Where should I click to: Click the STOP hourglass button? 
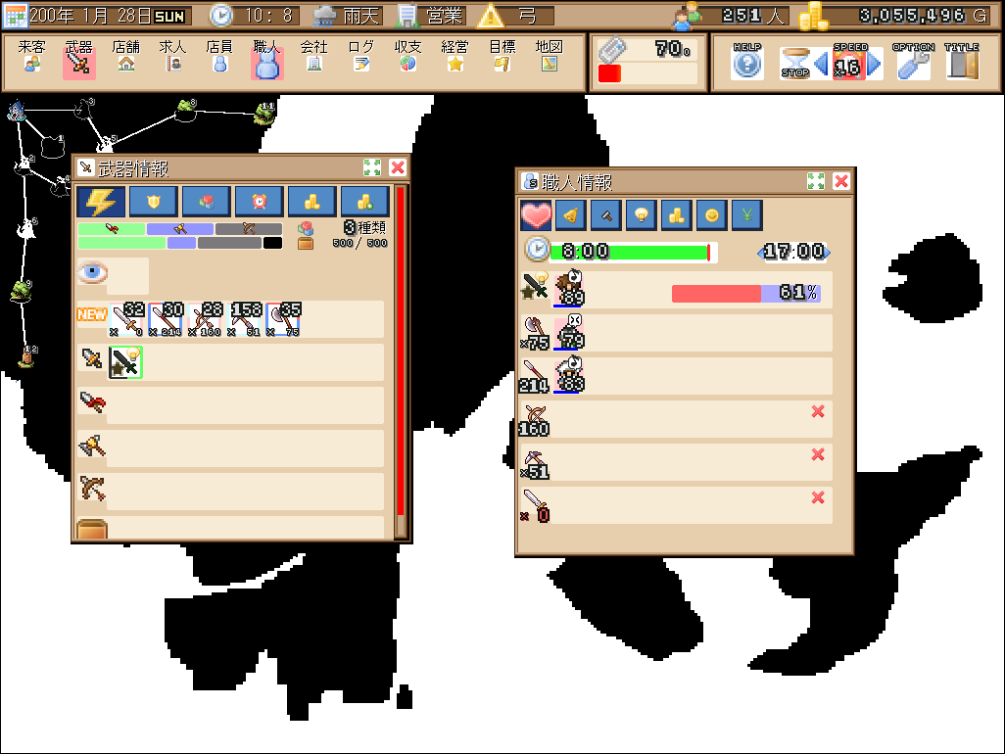tap(795, 63)
